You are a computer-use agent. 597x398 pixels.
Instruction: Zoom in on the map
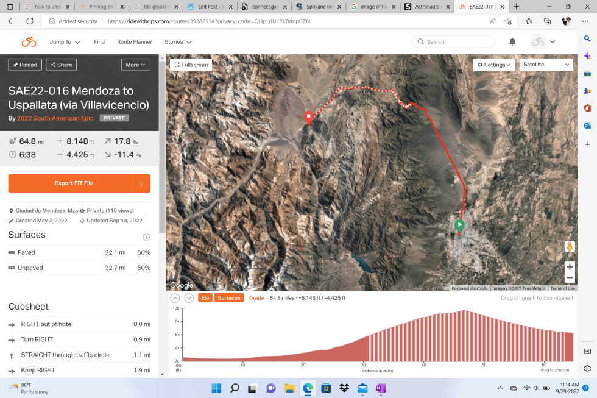point(570,266)
